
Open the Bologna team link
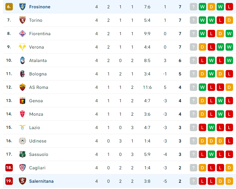[38, 74]
